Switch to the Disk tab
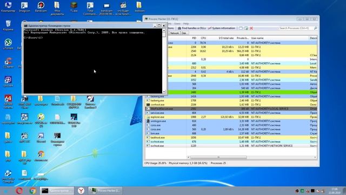This screenshot has width=346, height=195. (184, 33)
